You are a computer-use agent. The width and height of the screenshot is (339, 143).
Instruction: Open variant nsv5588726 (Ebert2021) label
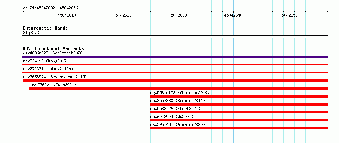pos(175,109)
